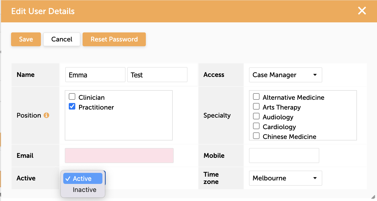The width and height of the screenshot is (377, 201).
Task: Focus the pink Email input field
Action: [x=119, y=156]
